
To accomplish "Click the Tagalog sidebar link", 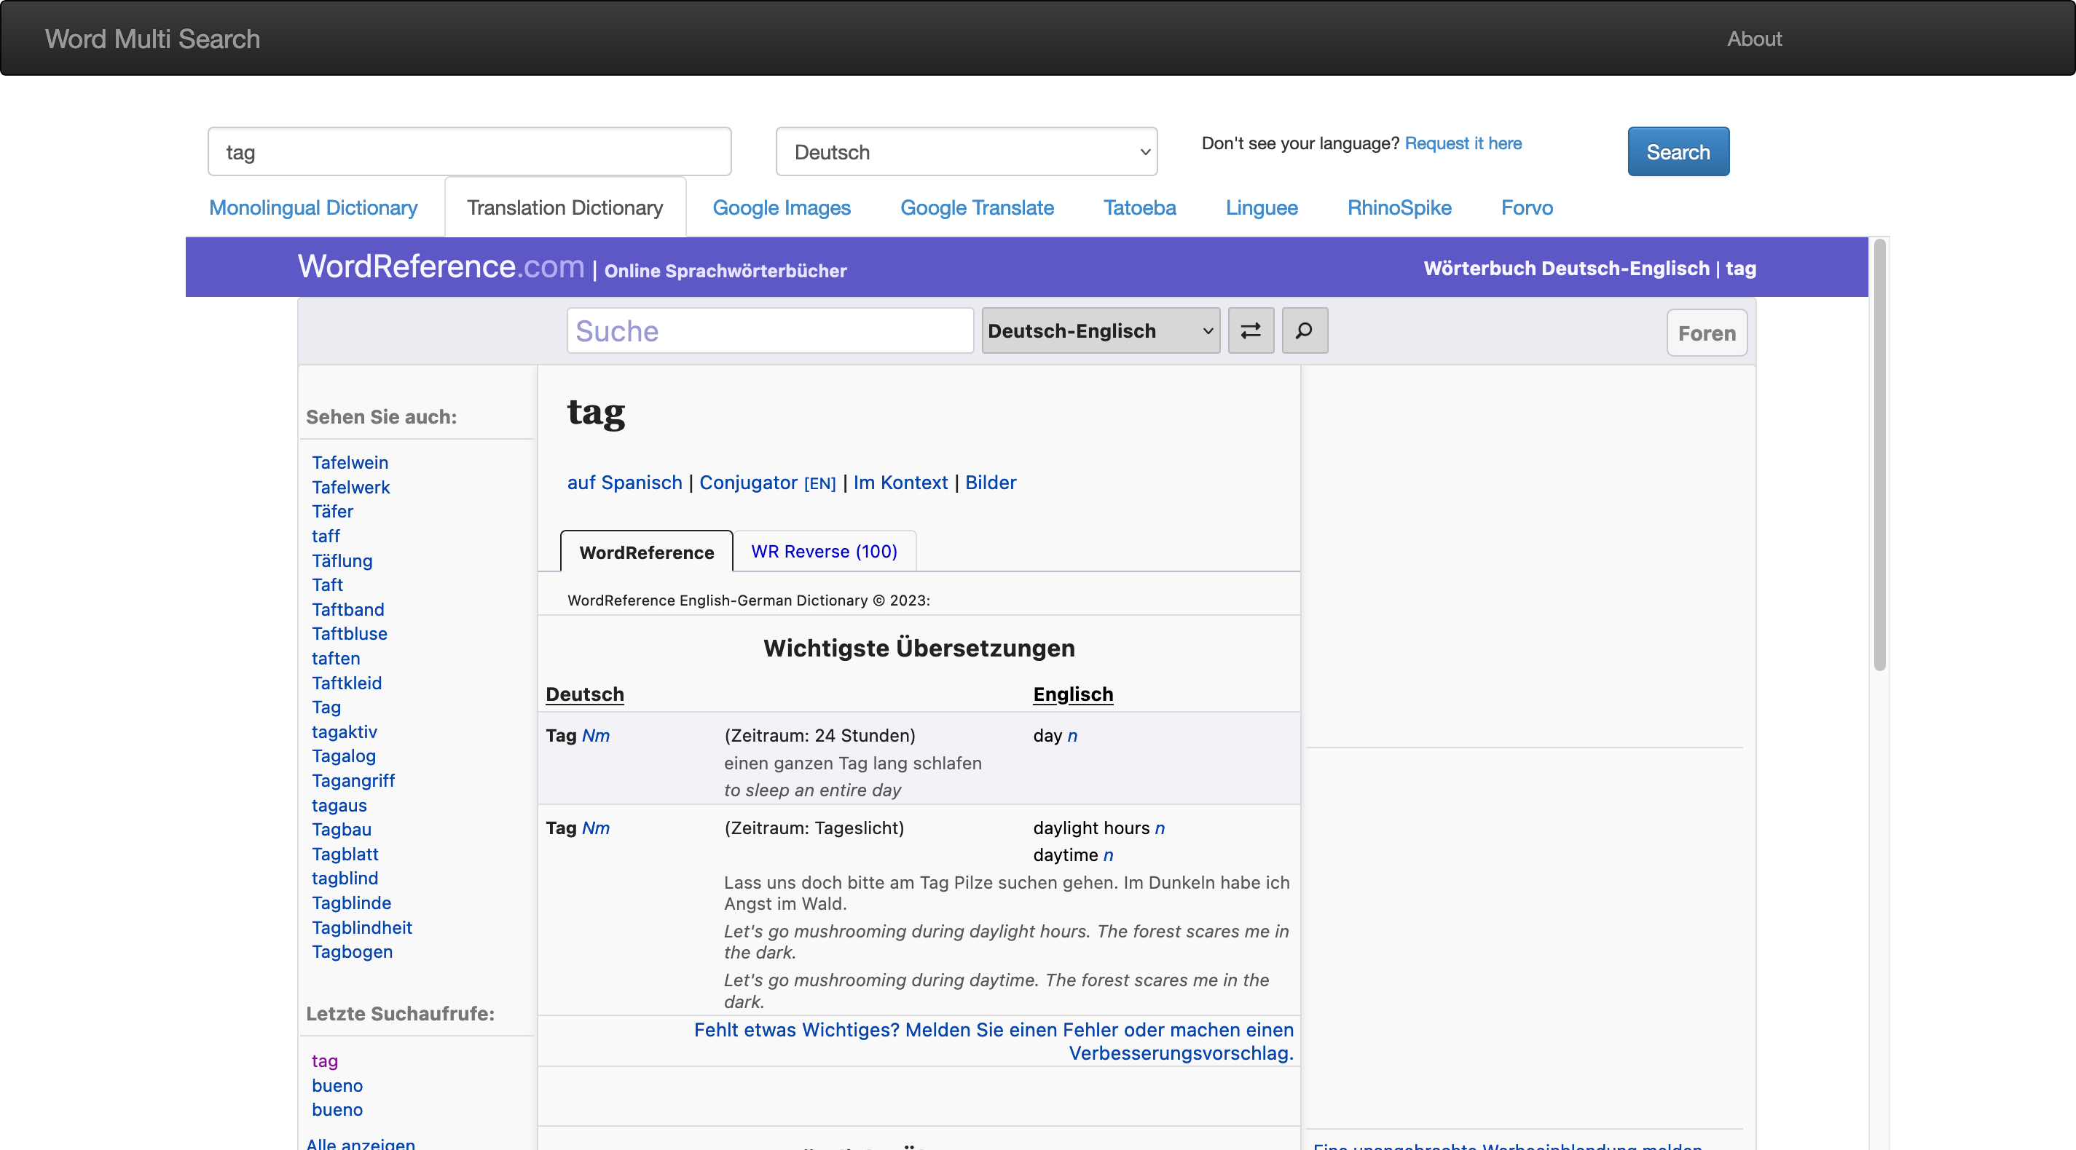I will point(343,756).
